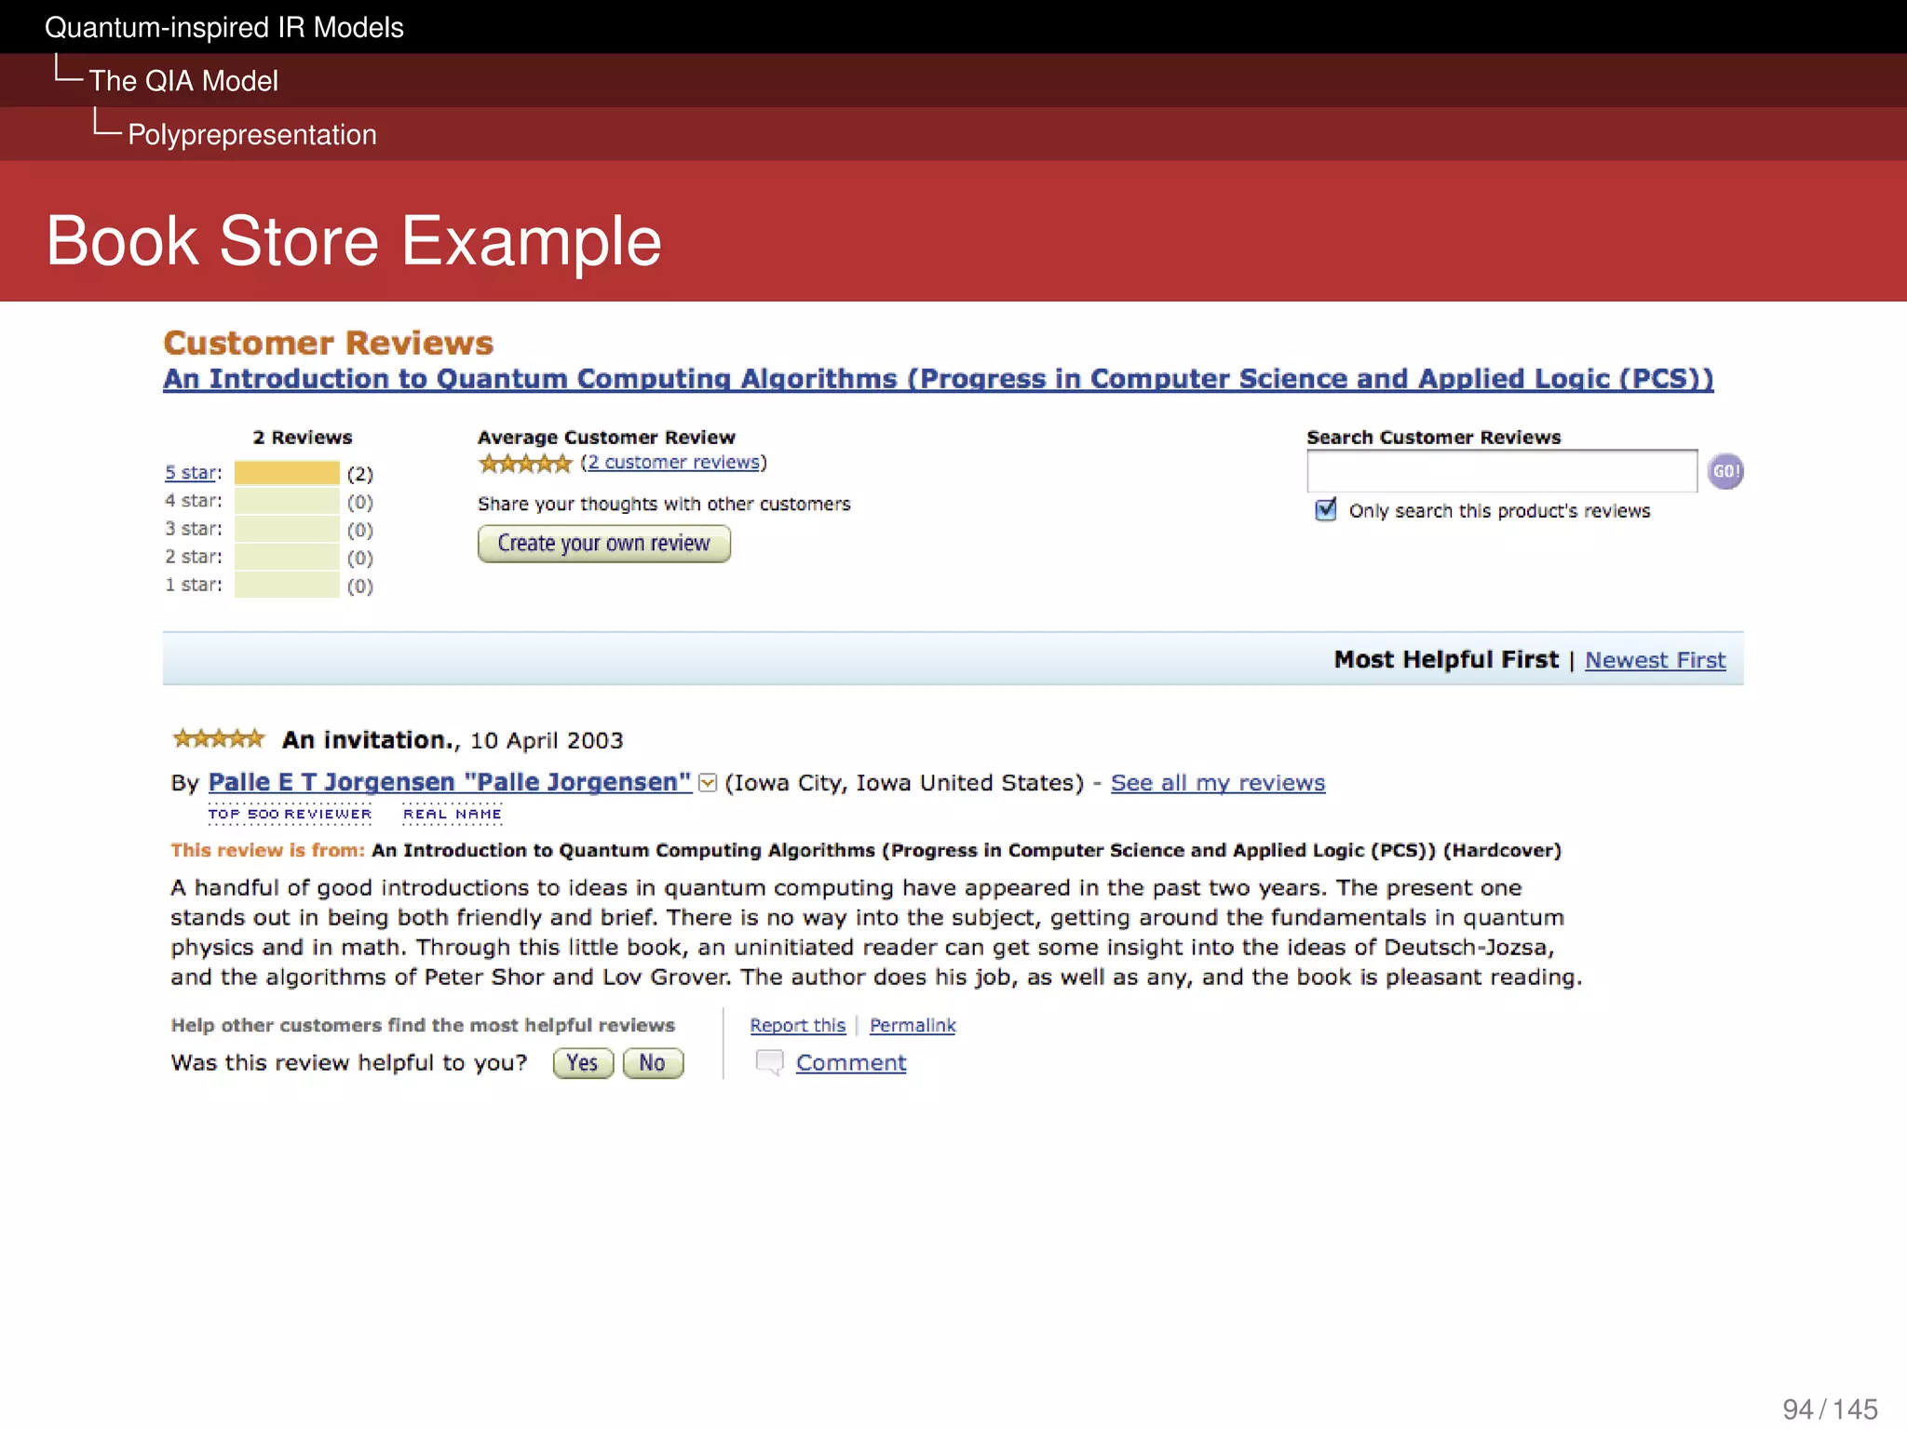The width and height of the screenshot is (1907, 1430).
Task: Click Create your own review button
Action: (603, 544)
